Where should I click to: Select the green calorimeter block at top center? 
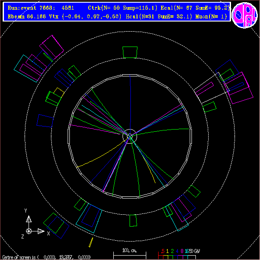pyautogui.click(x=130, y=52)
